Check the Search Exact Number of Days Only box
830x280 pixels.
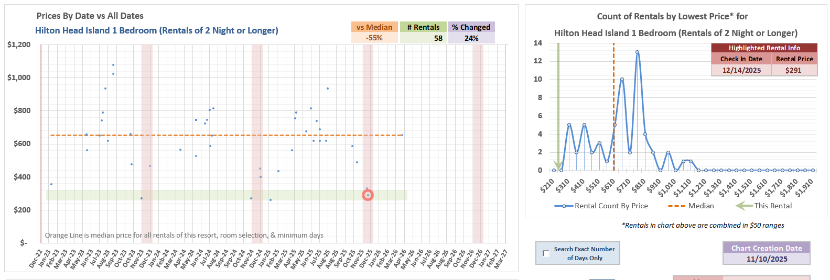[546, 253]
